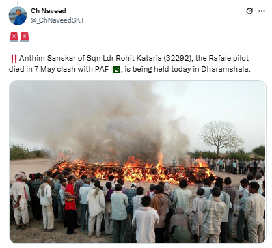
Task: Click the first red siren emoji
Action: coord(14,37)
